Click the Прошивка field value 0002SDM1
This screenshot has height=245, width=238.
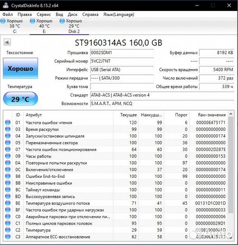pos(122,53)
